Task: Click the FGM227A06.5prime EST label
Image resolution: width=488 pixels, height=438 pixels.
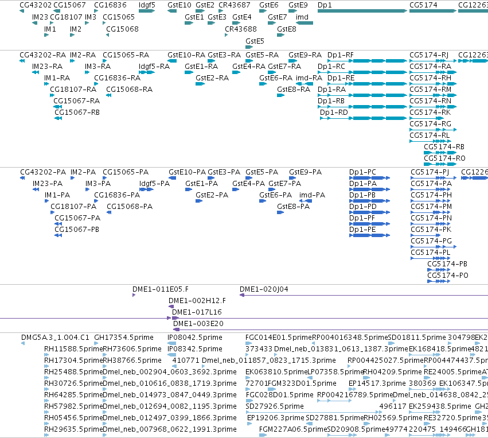Action: pos(293,429)
